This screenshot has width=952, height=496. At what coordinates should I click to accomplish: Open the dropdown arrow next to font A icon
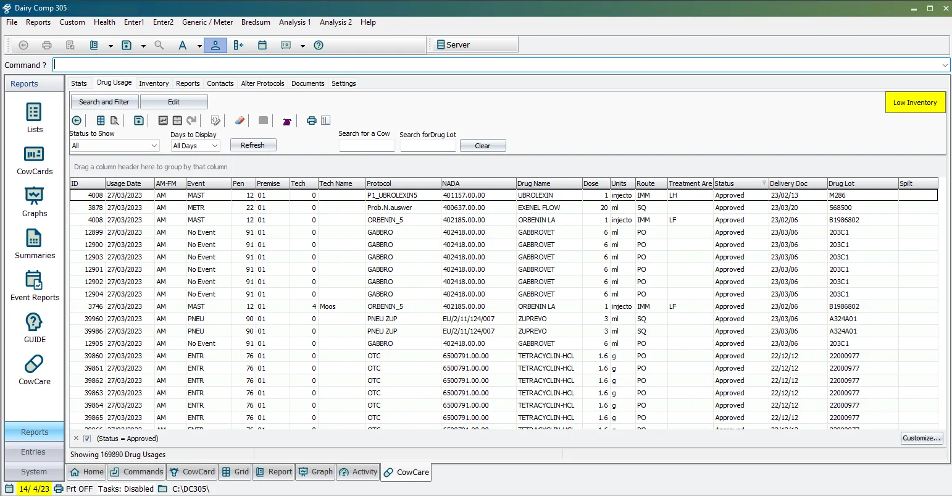pos(199,46)
